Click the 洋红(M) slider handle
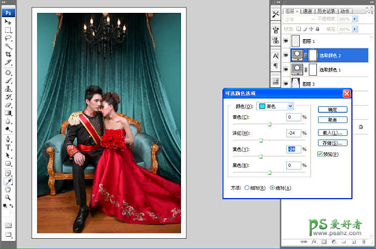Viewport: 376px width, 249px height. [x=261, y=141]
